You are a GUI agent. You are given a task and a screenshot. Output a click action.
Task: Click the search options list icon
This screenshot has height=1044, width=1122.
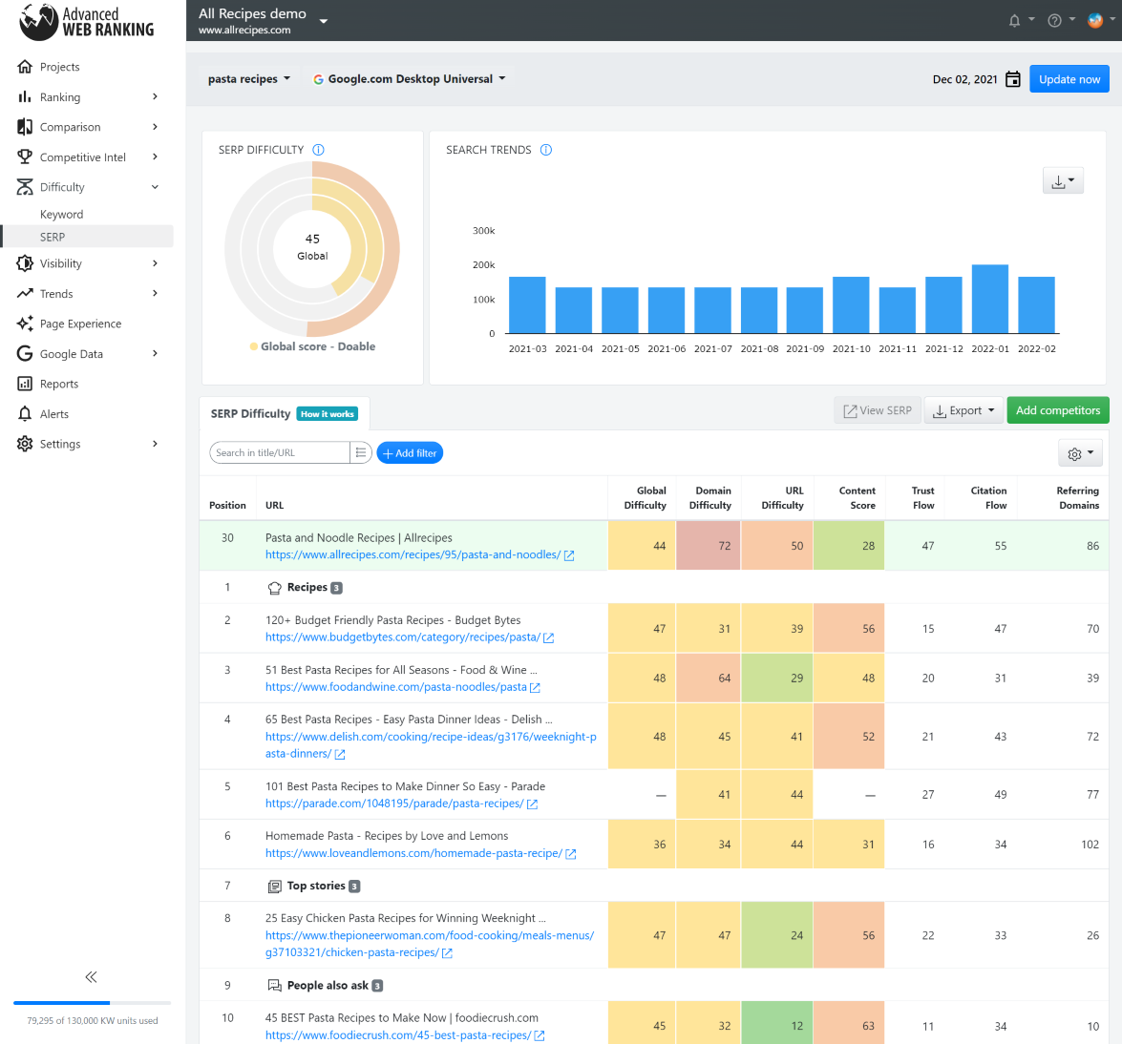(x=361, y=452)
